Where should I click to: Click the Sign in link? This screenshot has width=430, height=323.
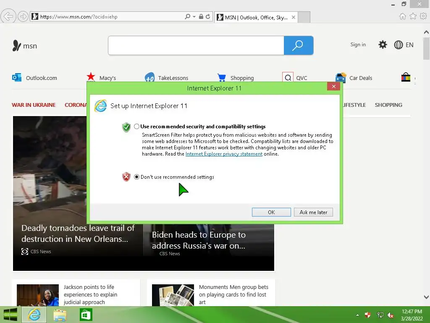(358, 45)
